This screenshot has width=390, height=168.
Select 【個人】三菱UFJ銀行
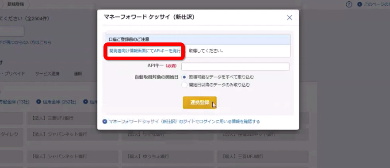pyautogui.click(x=263, y=157)
